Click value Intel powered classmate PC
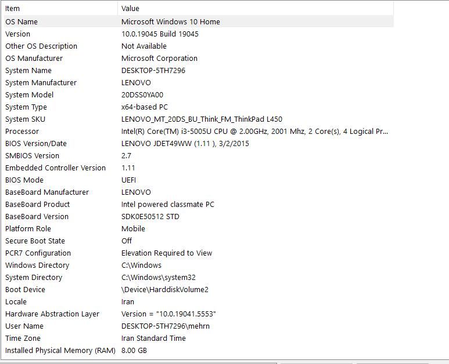449x364 pixels. tap(168, 204)
